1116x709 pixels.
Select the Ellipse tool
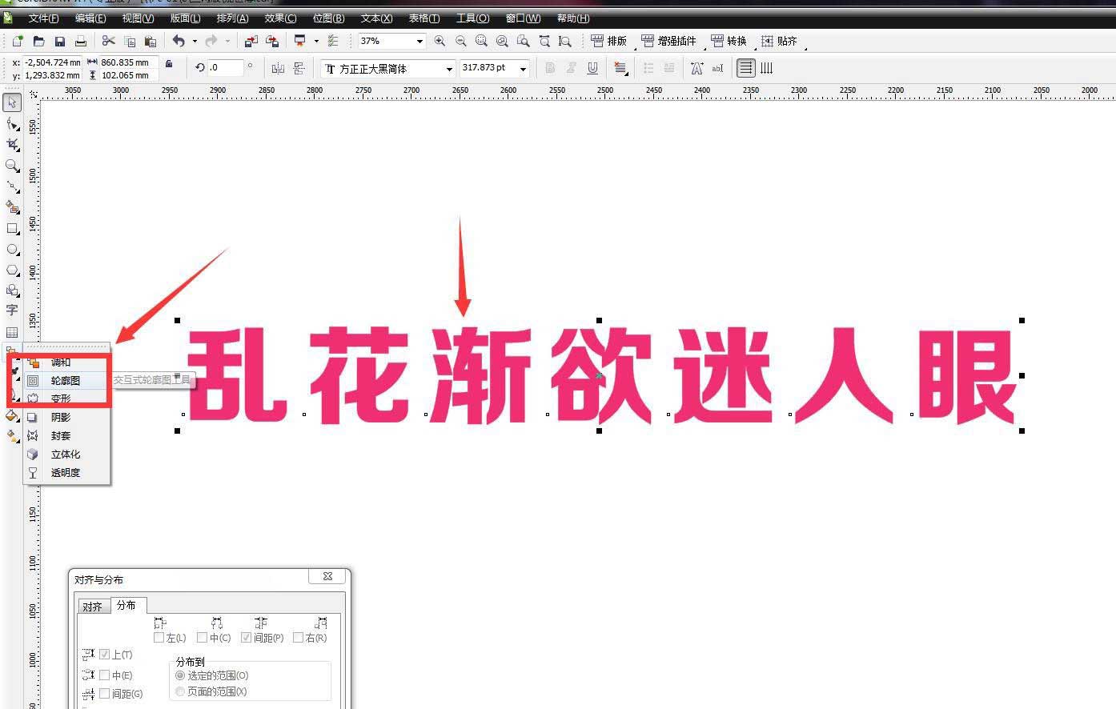coord(12,249)
